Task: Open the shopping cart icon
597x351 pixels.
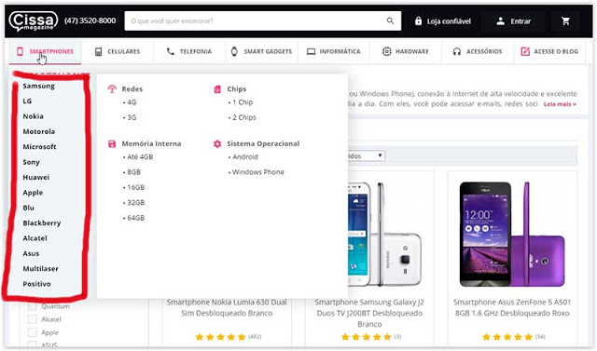Action: pyautogui.click(x=566, y=21)
